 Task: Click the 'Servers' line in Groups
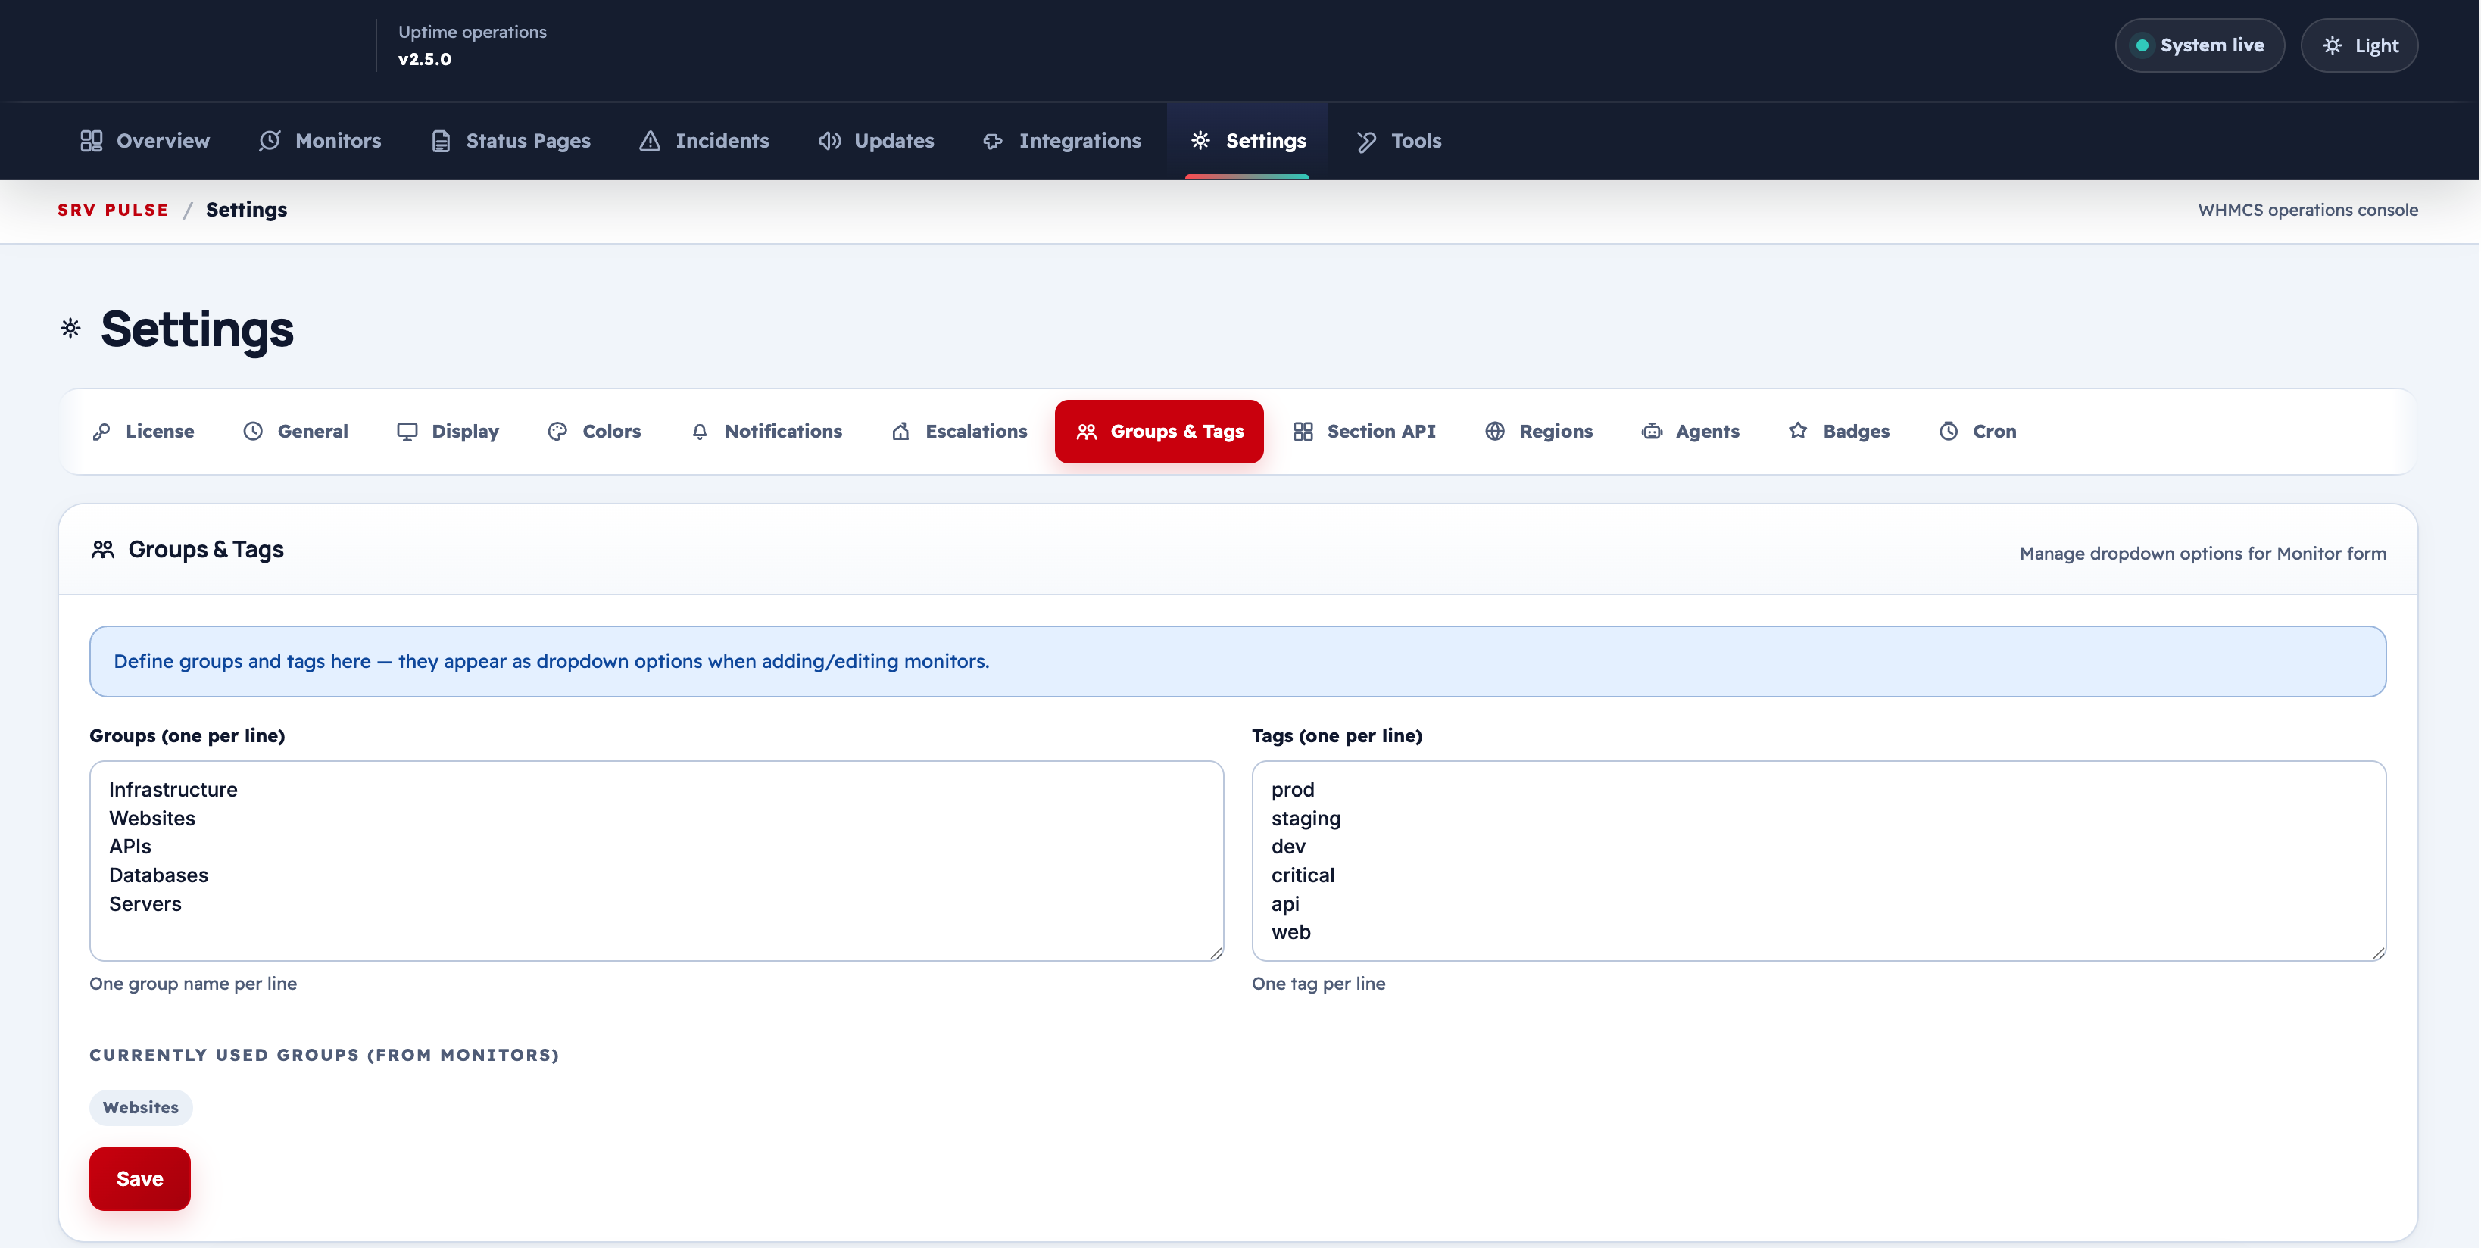[x=145, y=904]
